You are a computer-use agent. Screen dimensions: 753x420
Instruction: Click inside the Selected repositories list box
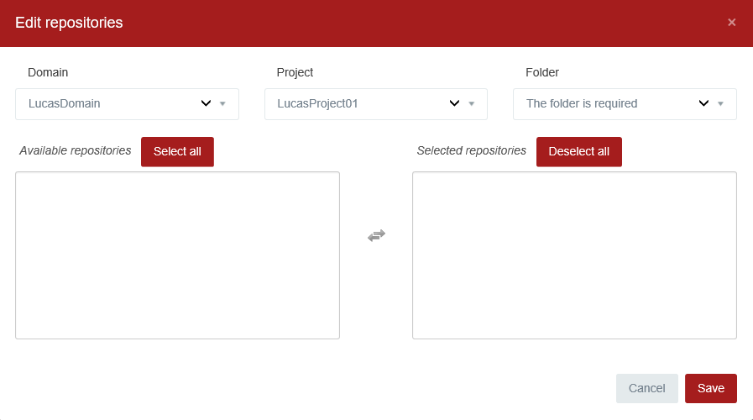coord(574,255)
